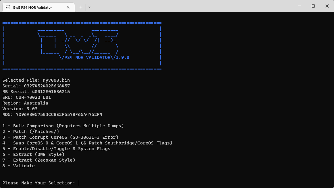
Task: Click option 6 Extract (BwE Style)
Action: click(x=33, y=154)
